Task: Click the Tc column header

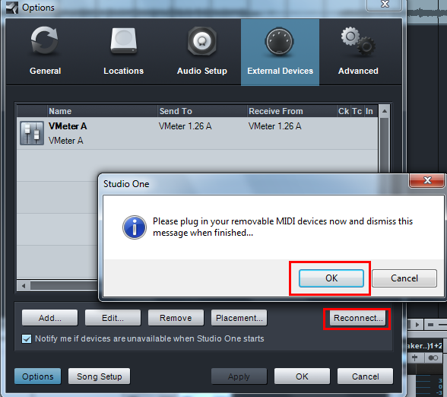Action: 357,111
